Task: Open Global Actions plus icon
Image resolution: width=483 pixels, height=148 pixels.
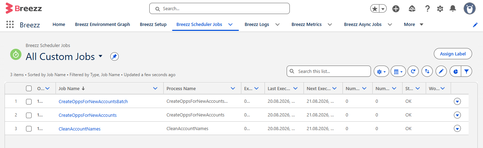Action: pyautogui.click(x=396, y=9)
